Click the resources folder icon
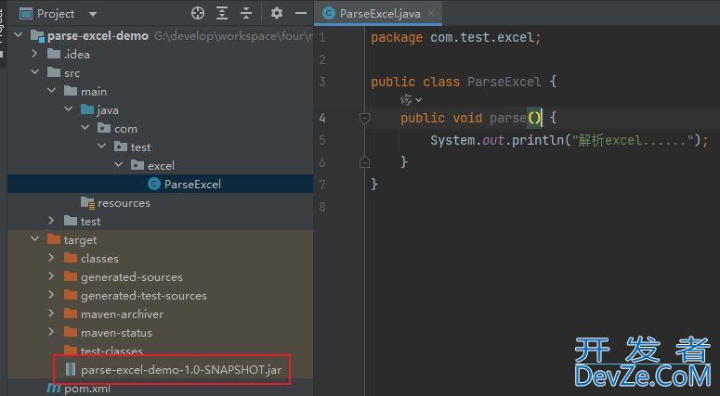720x396 pixels. [87, 202]
